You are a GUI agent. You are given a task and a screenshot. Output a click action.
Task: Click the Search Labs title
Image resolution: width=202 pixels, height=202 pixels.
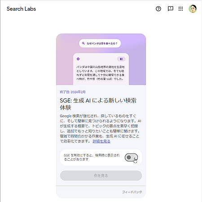21,9
